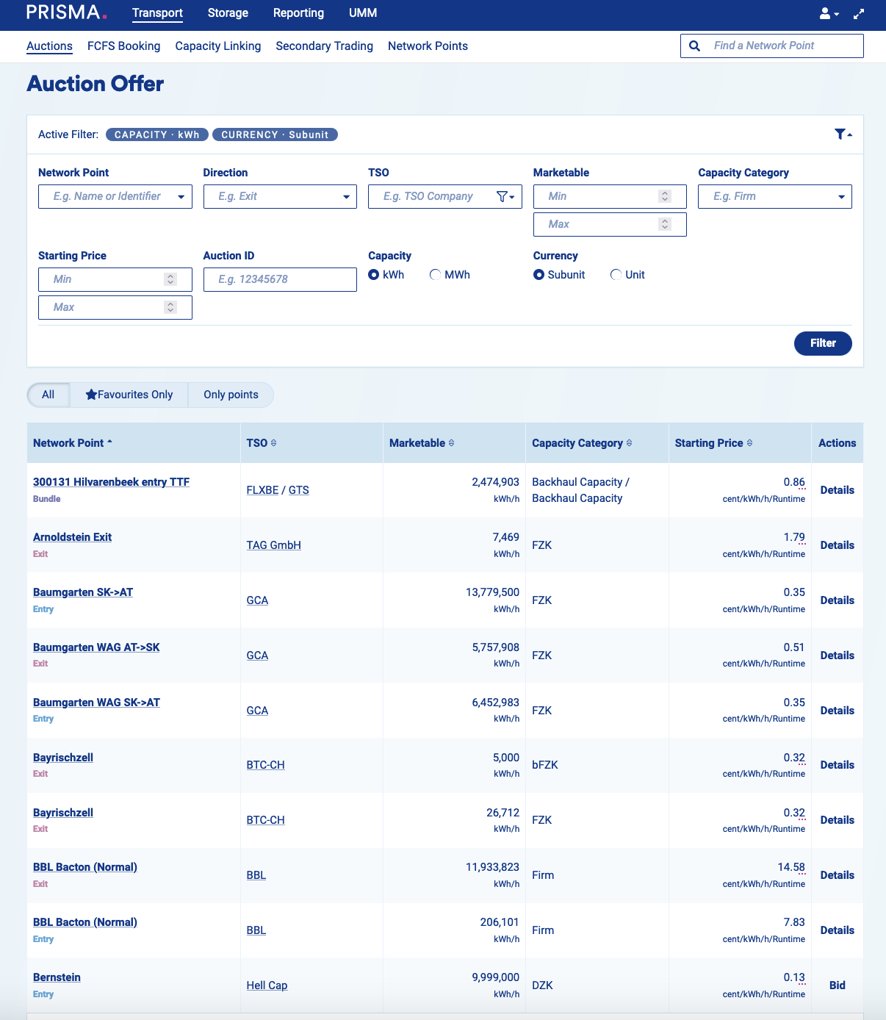Select the MWh capacity radio button
Screen dimensions: 886x1020
click(x=436, y=275)
